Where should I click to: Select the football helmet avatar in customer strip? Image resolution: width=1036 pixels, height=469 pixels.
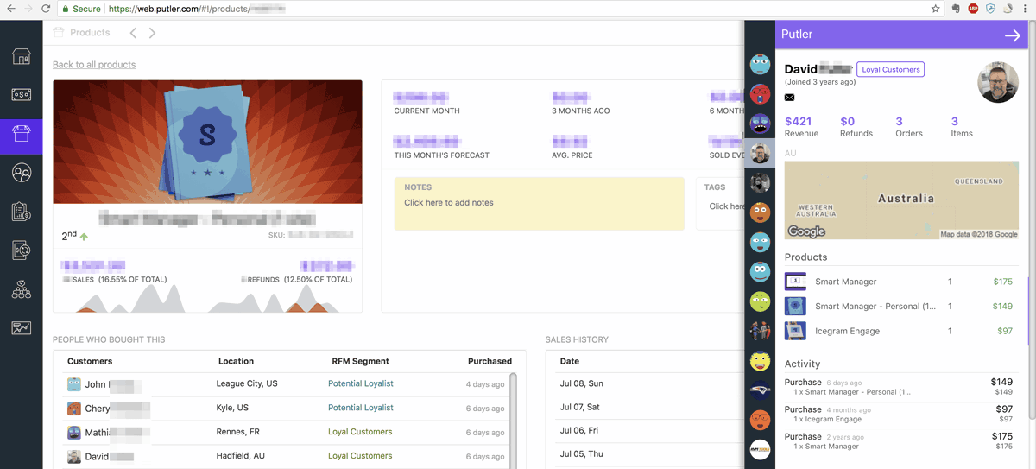click(x=760, y=390)
